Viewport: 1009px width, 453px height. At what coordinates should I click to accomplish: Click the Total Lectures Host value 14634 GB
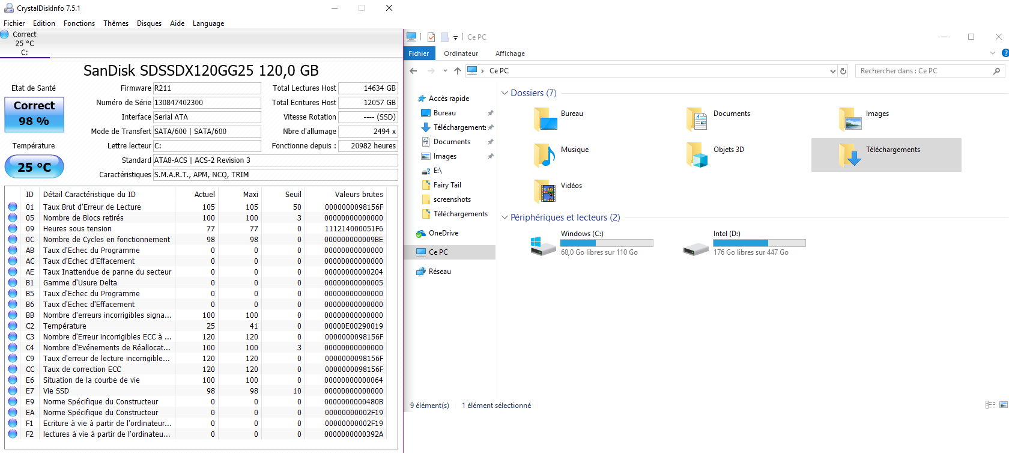368,88
